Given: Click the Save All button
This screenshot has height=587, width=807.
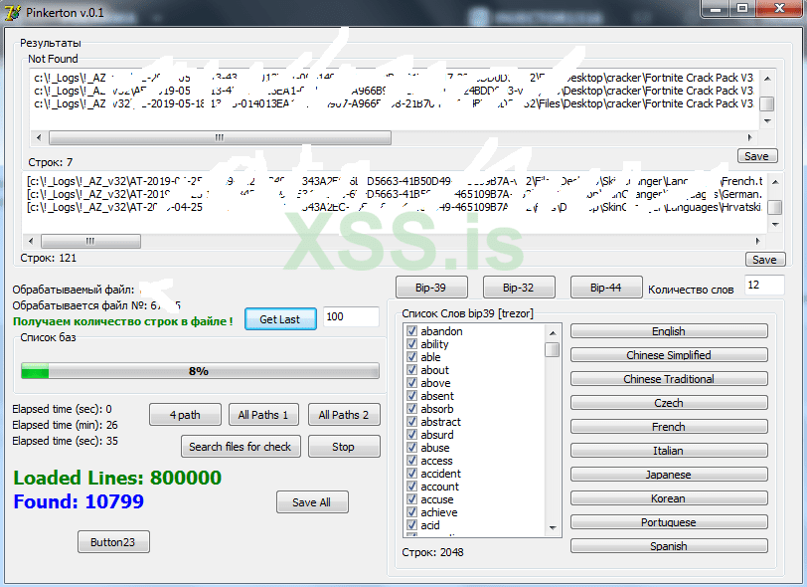Looking at the screenshot, I should point(312,502).
